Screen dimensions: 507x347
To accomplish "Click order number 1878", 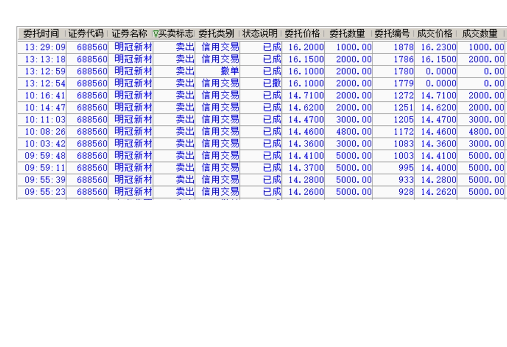I will 404,47.
